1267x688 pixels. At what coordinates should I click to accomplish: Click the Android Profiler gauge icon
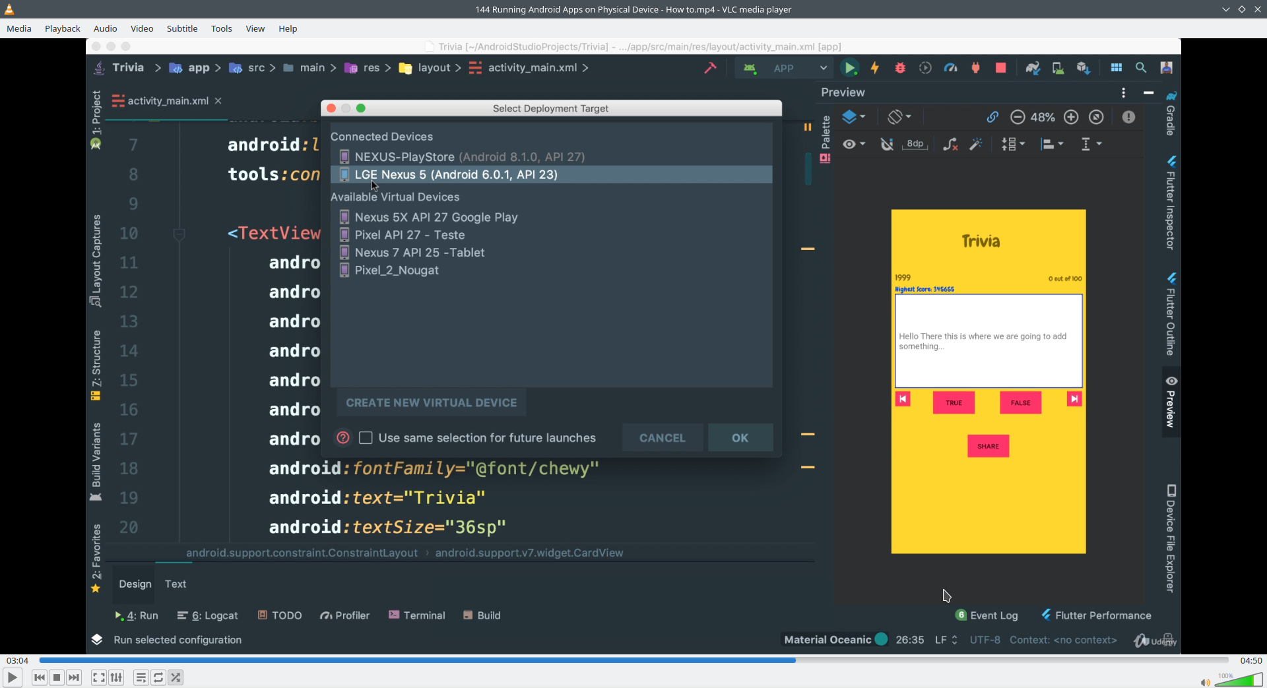[x=950, y=68]
